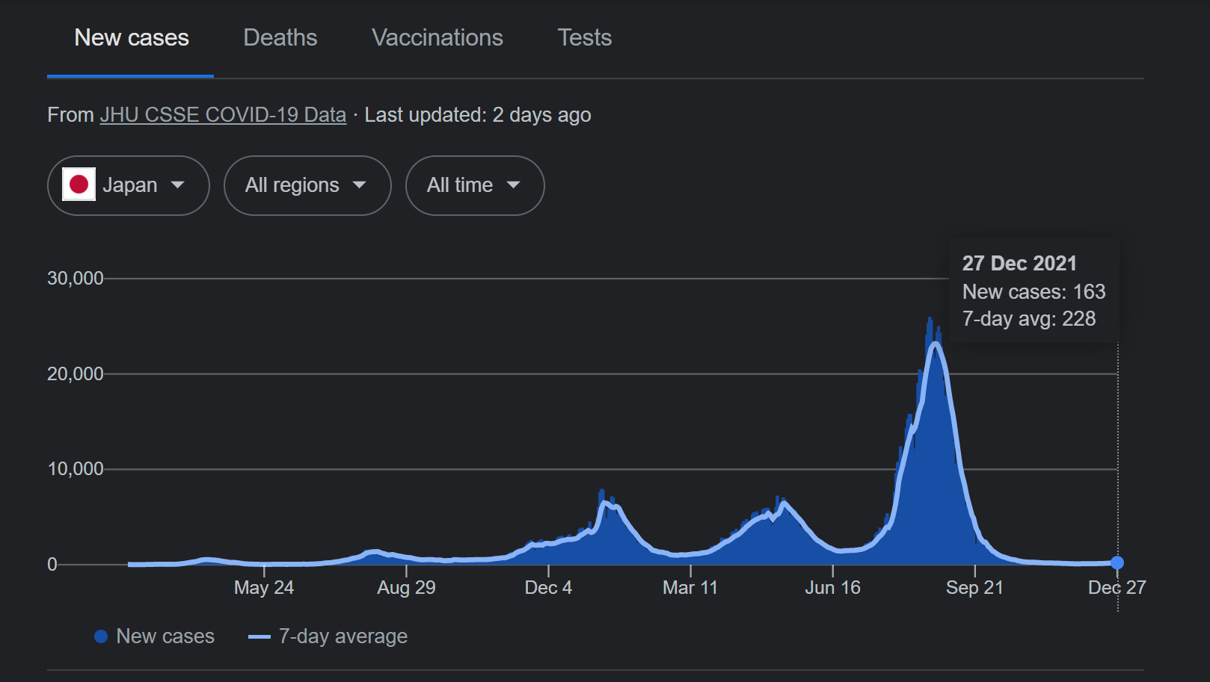This screenshot has width=1210, height=682.
Task: Click the chart peak near Sep 21
Action: tap(931, 321)
